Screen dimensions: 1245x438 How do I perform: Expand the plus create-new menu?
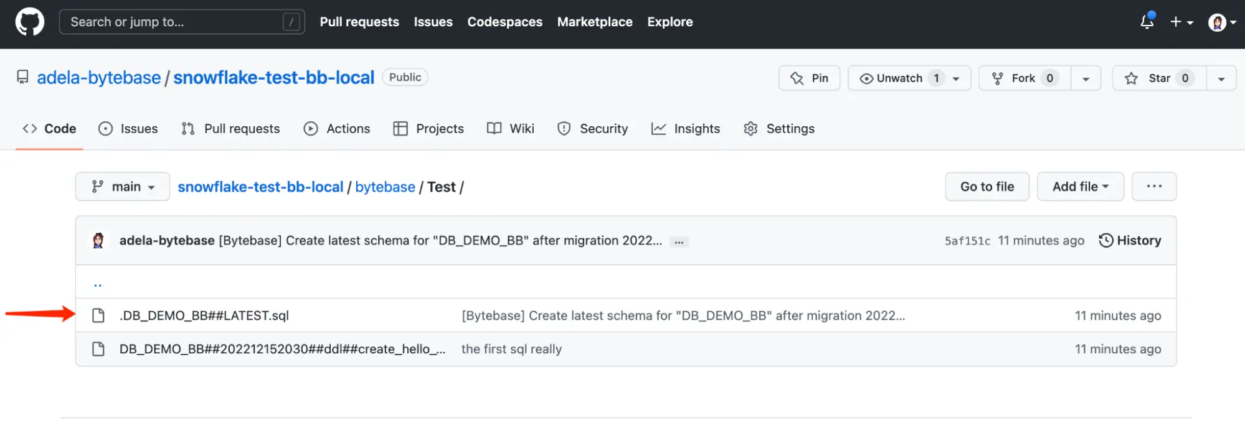1181,22
